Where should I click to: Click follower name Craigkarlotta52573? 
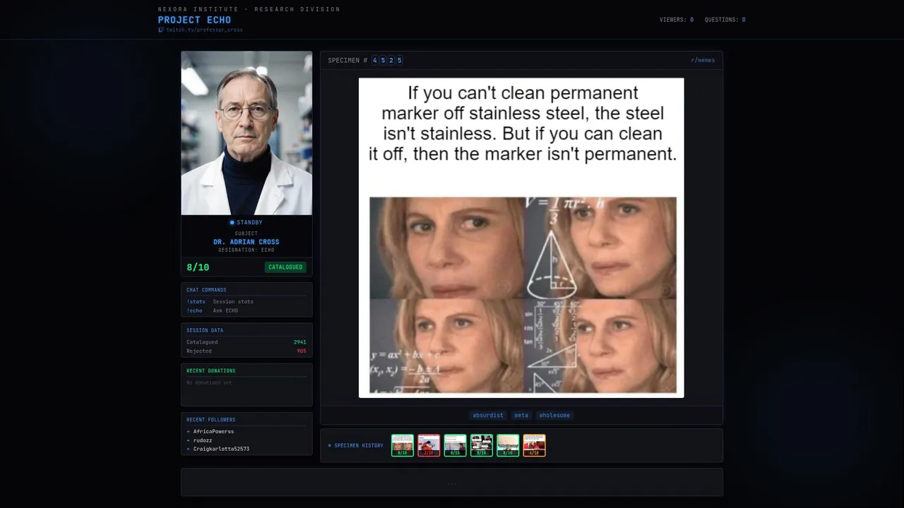tap(221, 449)
